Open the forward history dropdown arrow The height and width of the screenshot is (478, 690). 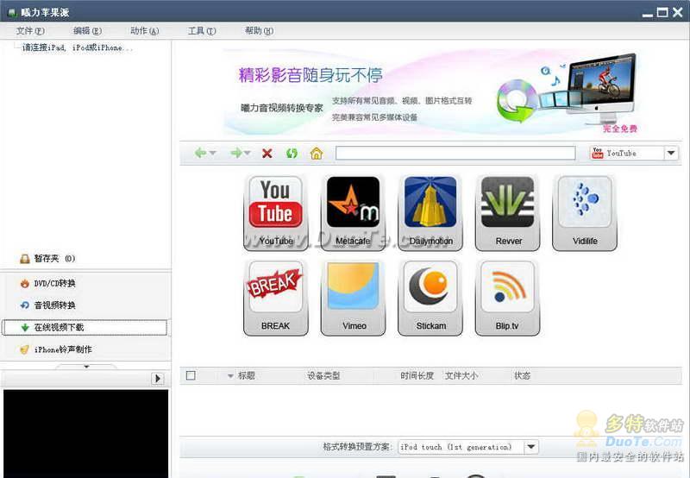coord(248,154)
